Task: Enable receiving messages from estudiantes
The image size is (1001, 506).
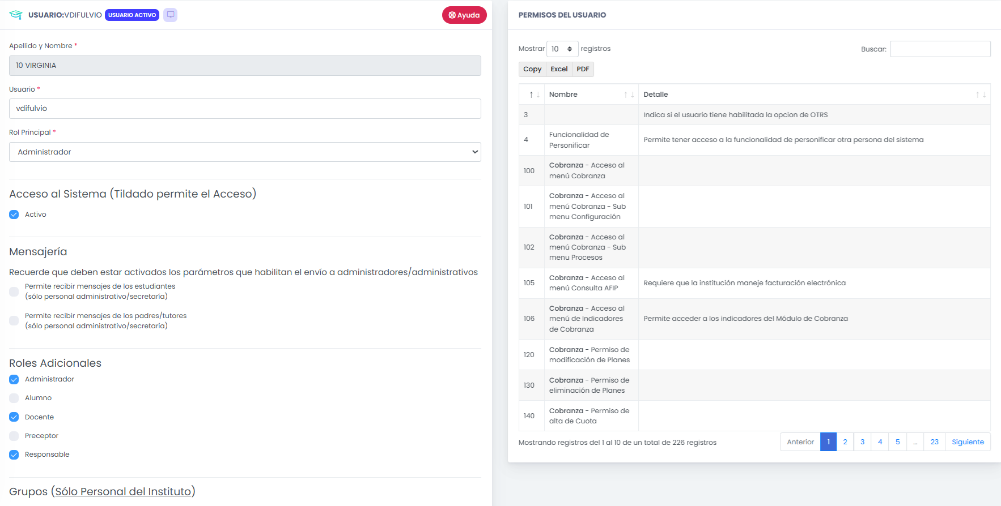Action: pyautogui.click(x=14, y=291)
